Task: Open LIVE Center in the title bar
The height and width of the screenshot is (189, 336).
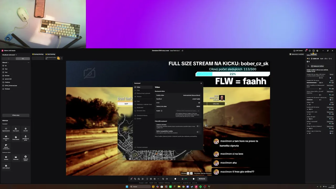Action: [298, 51]
